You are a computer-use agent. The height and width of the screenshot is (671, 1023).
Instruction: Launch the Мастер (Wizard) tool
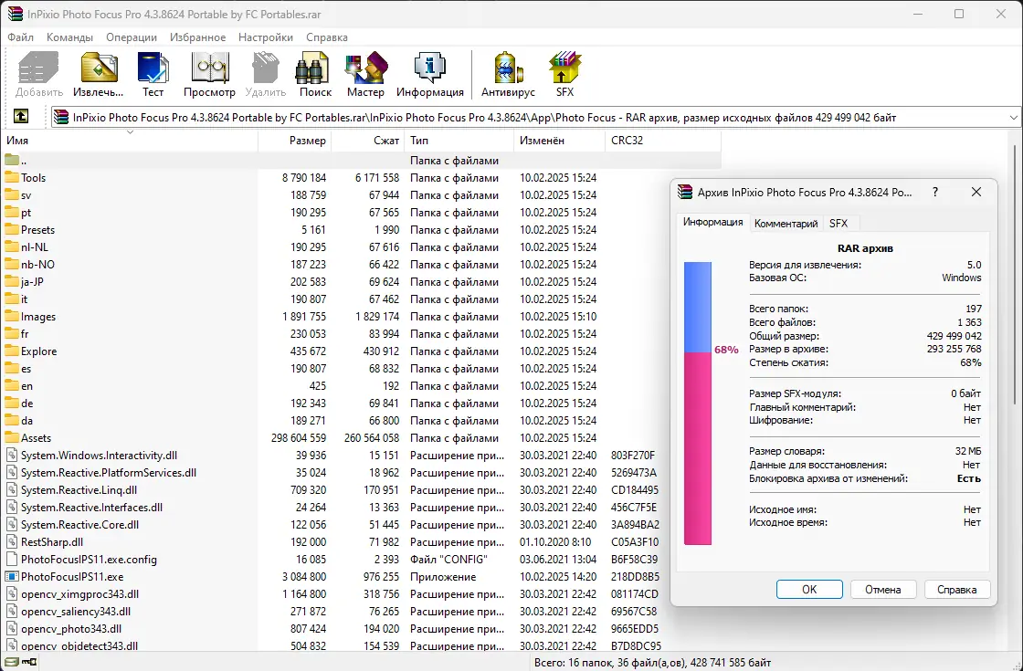tap(366, 68)
